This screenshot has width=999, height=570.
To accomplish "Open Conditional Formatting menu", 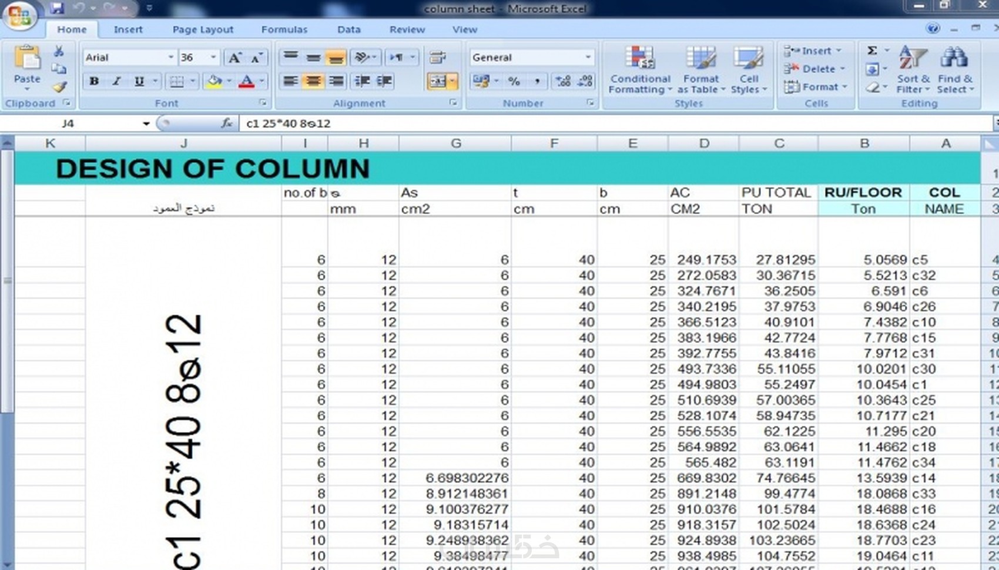I will (640, 69).
